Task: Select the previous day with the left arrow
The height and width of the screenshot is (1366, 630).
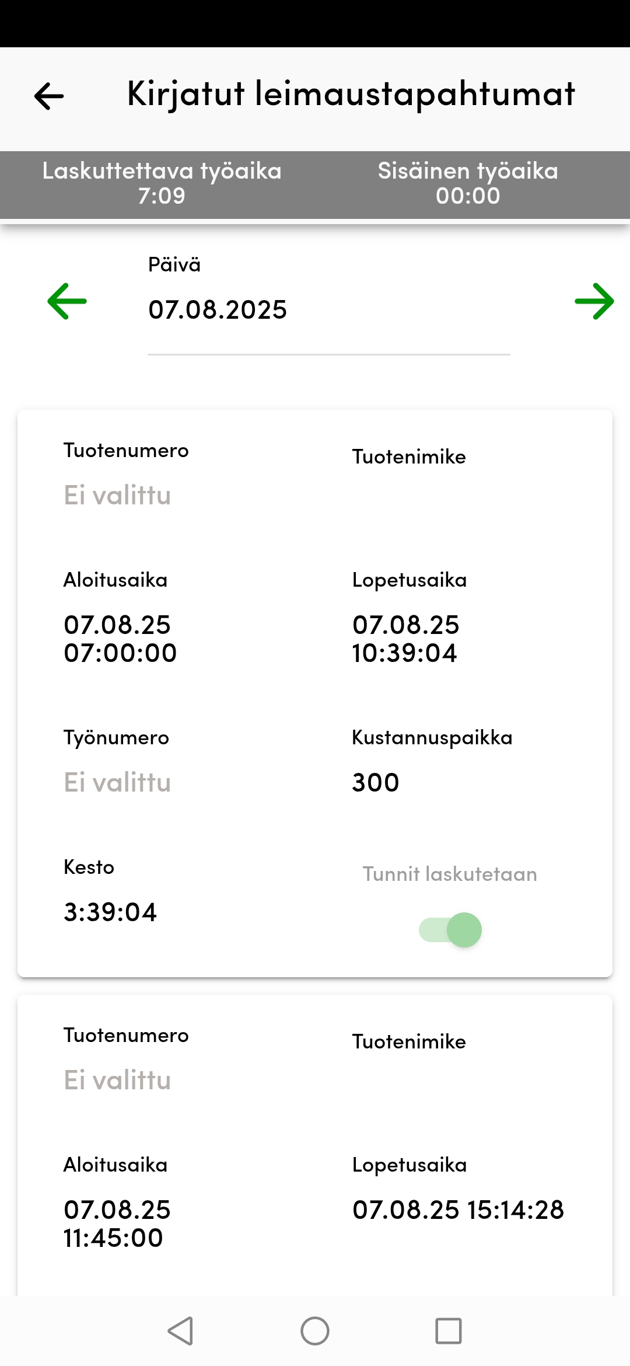Action: click(x=67, y=301)
